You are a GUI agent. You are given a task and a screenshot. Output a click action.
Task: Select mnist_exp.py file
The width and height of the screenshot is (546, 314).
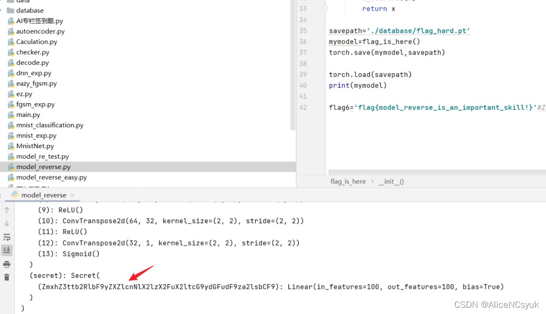click(x=36, y=136)
